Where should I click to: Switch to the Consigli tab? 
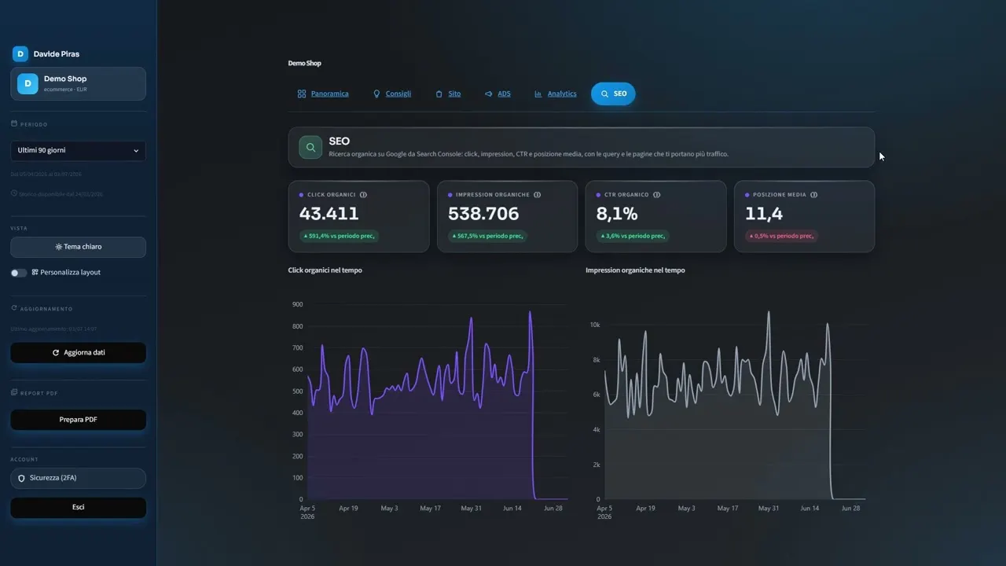pyautogui.click(x=392, y=94)
